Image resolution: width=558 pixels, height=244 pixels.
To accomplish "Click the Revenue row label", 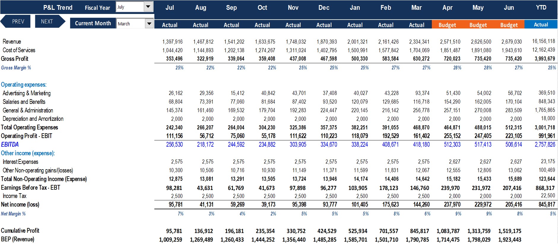I will (x=12, y=42).
